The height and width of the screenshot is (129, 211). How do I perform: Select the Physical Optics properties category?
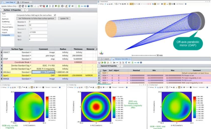(7, 27)
